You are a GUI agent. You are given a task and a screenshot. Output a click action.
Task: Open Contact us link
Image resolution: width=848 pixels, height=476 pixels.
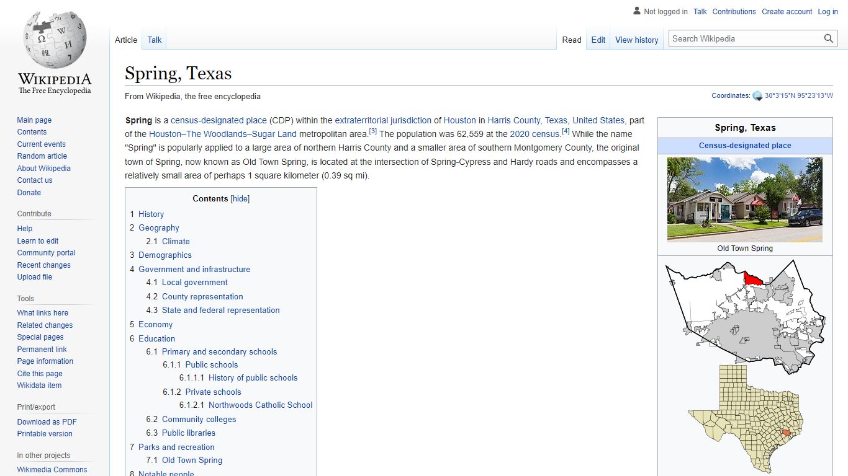pyautogui.click(x=35, y=180)
